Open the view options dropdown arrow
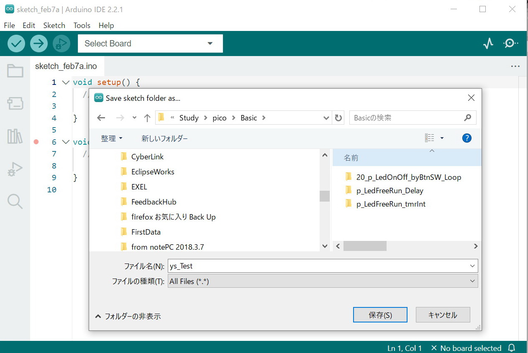528x353 pixels. [442, 138]
